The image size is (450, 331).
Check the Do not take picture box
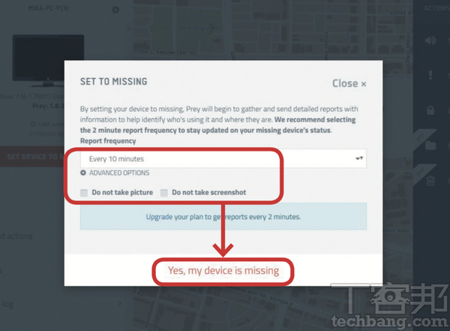84,193
